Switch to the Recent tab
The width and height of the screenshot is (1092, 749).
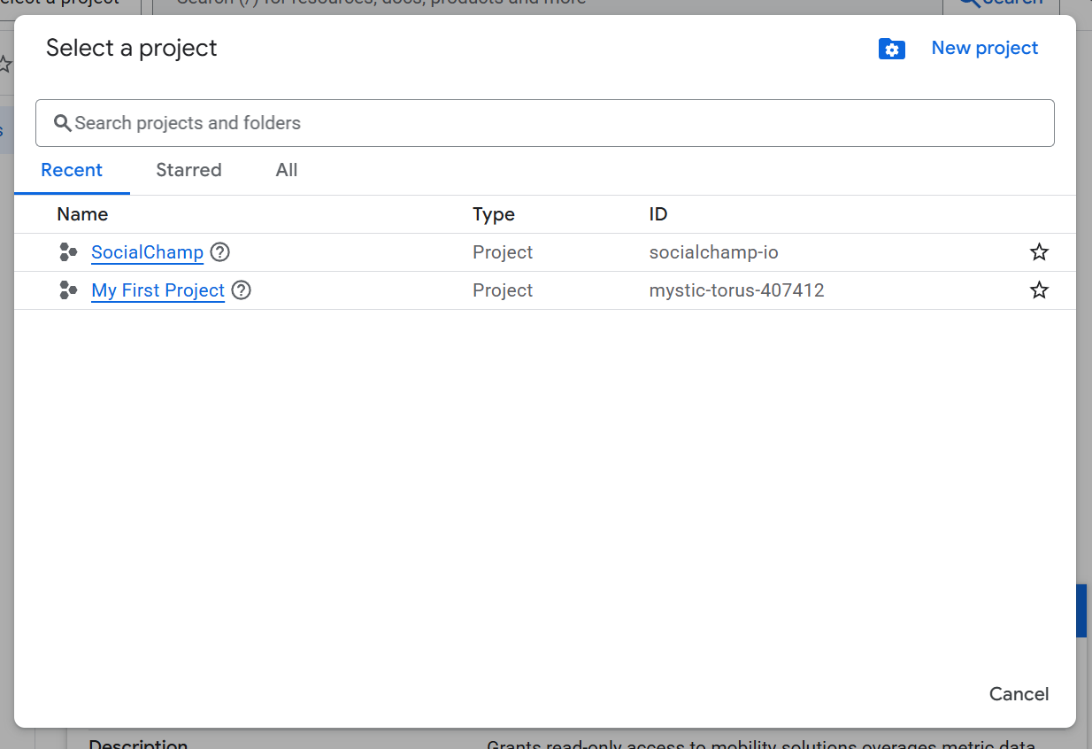pos(72,170)
